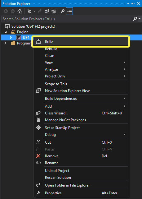Screen dimensions: 142x199
Task: Open Properties wrench icon in toolbar
Action: [x=63, y=11]
